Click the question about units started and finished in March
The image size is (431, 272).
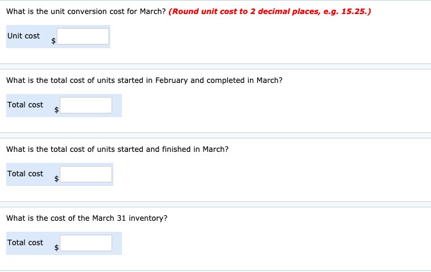(117, 149)
